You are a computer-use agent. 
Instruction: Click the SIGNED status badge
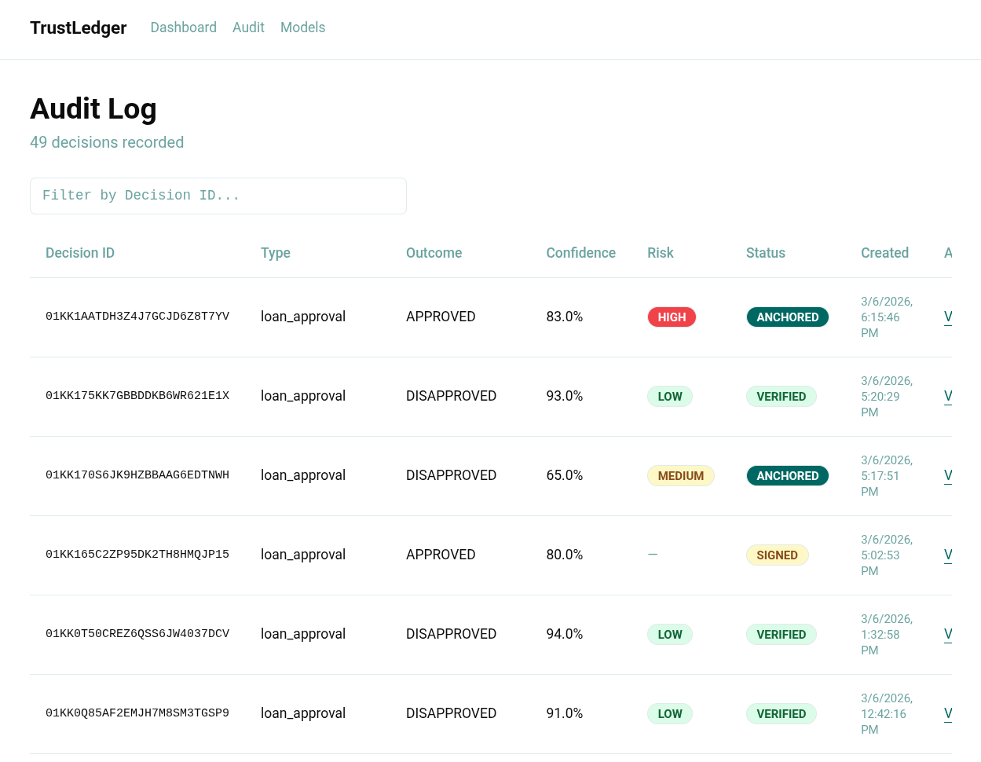pyautogui.click(x=777, y=555)
